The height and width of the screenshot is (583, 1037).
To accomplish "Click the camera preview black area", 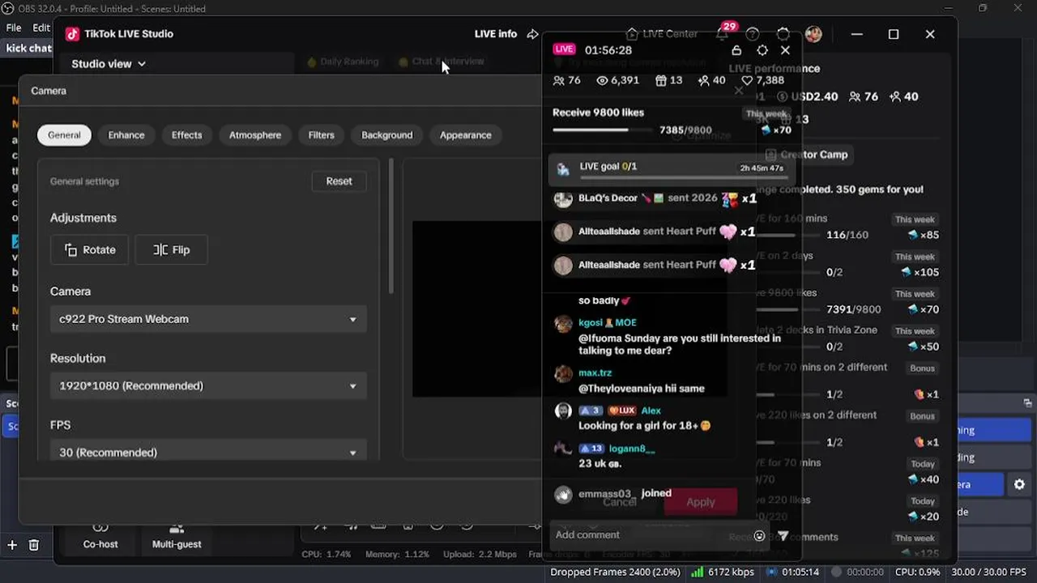I will tap(476, 309).
